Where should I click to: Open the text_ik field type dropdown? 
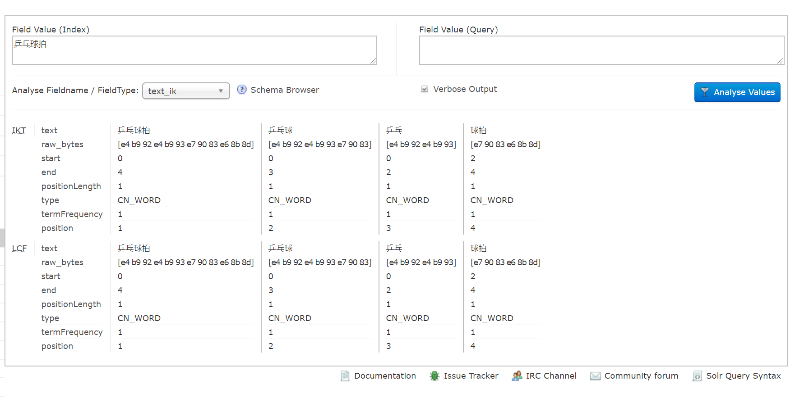click(x=186, y=91)
